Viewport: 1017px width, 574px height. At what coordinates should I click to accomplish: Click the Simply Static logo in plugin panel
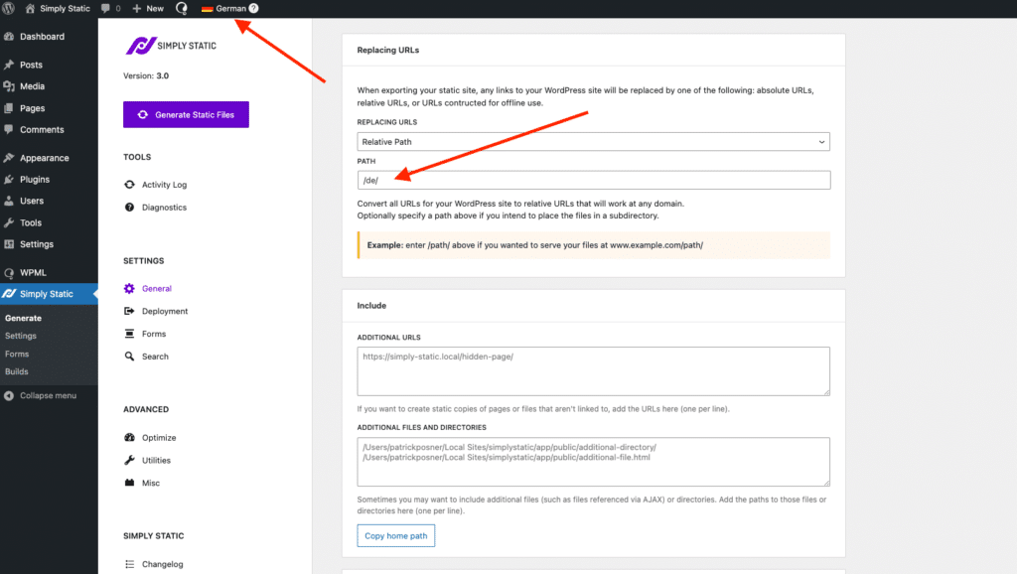pos(171,46)
